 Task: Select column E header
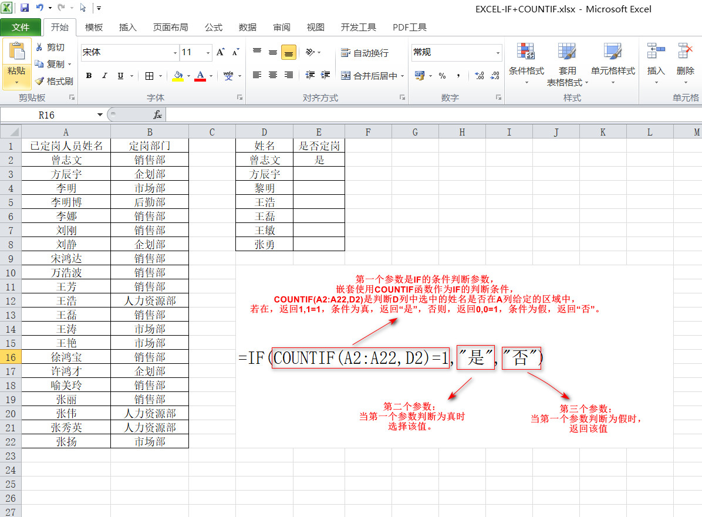tap(319, 132)
